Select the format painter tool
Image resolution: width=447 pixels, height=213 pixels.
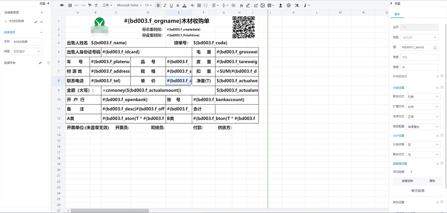[x=90, y=5]
